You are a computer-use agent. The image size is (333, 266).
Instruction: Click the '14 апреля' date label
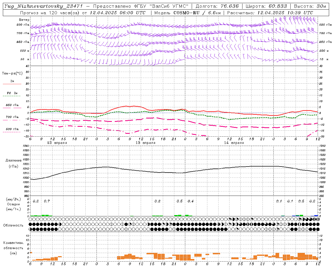(x=234, y=143)
